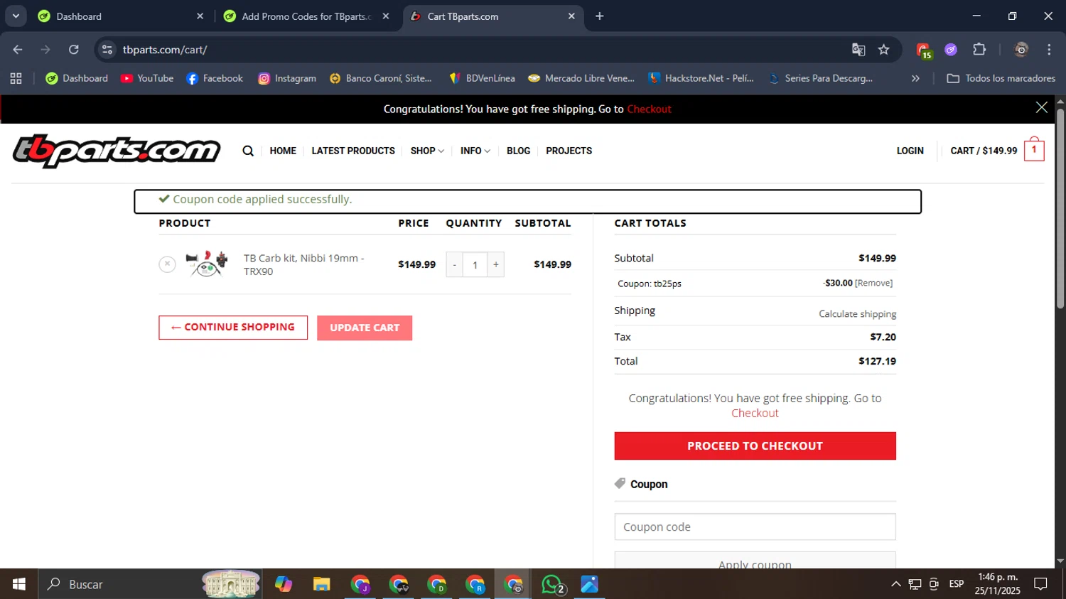Screen dimensions: 1066x599
Task: Go to Checkout from top banner
Action: point(649,109)
